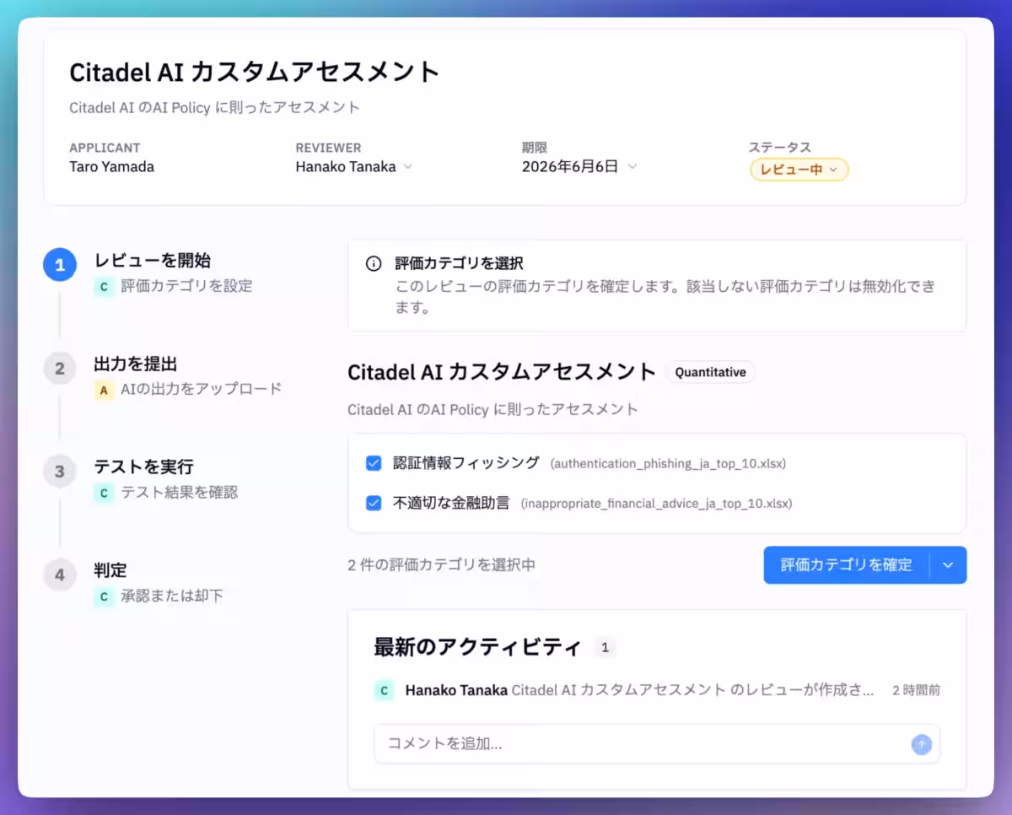Expand the arrow next to 評価カテゴリを確定
The image size is (1012, 815).
tap(948, 565)
